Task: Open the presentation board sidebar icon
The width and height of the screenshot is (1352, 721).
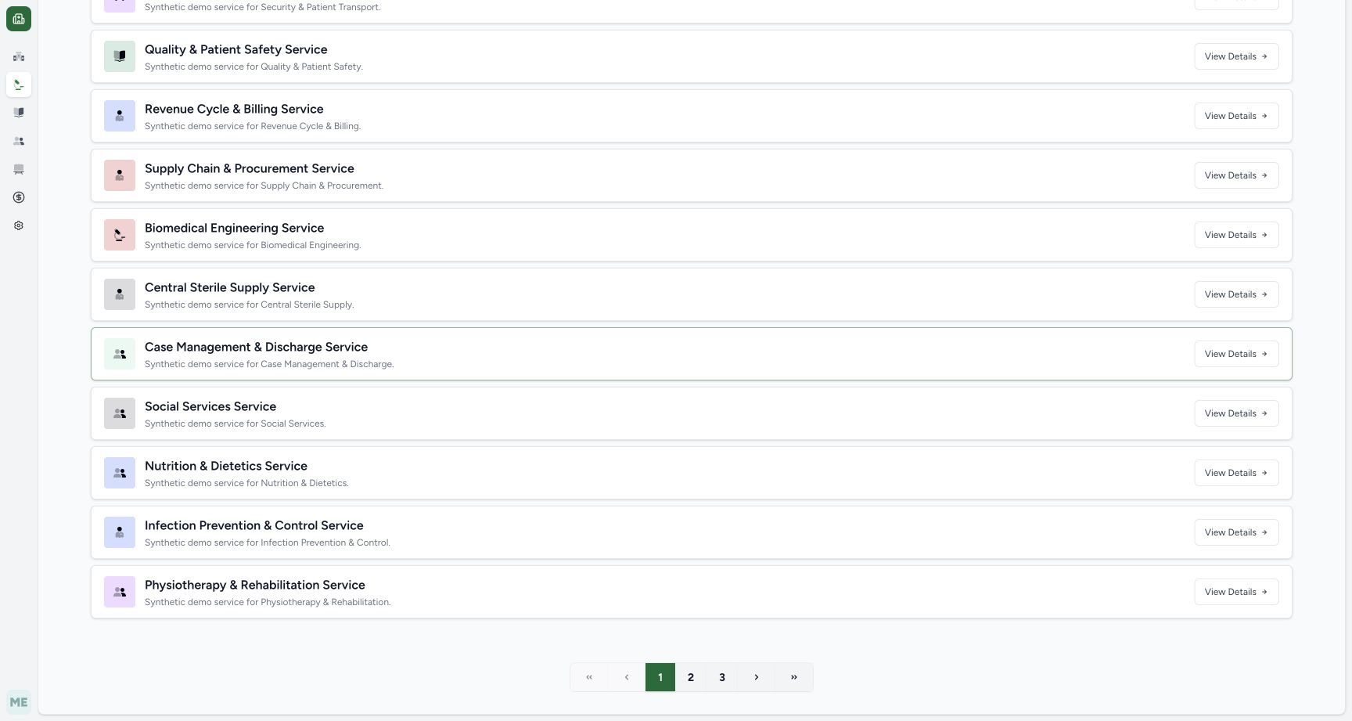Action: [x=19, y=169]
